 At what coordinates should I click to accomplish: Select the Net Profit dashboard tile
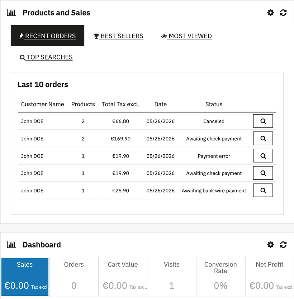point(270,277)
